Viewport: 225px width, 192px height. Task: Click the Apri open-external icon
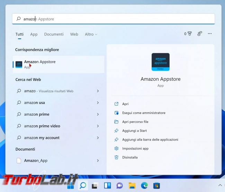click(116, 104)
